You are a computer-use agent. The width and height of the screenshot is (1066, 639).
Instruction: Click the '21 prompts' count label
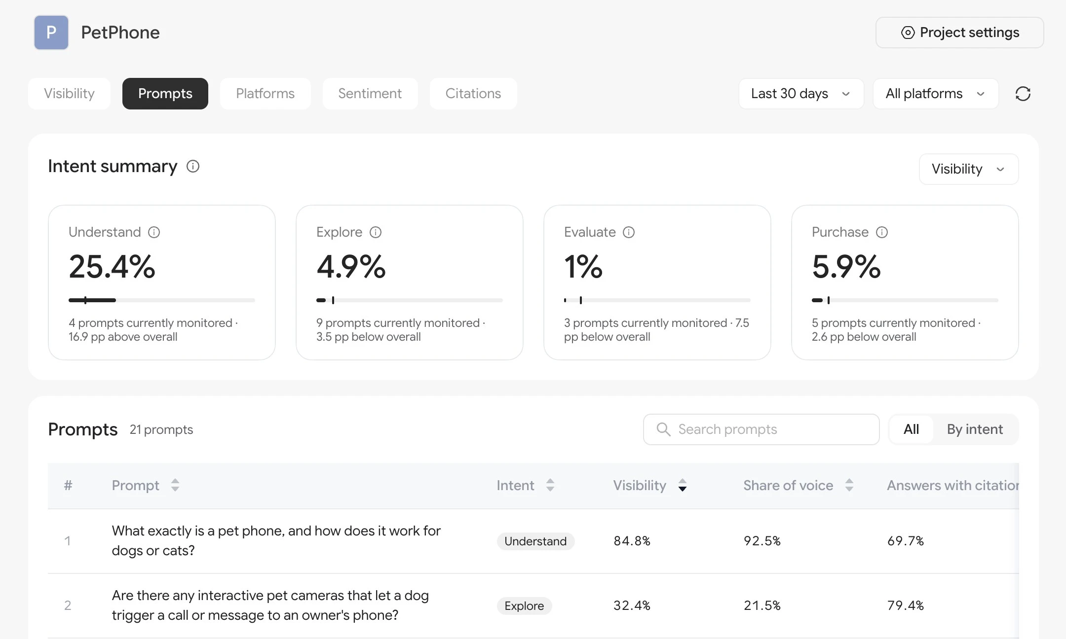(161, 430)
